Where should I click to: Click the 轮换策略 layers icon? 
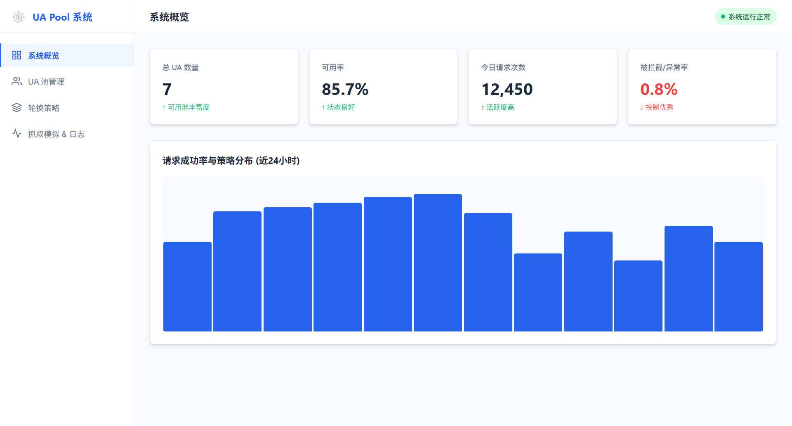coord(16,107)
